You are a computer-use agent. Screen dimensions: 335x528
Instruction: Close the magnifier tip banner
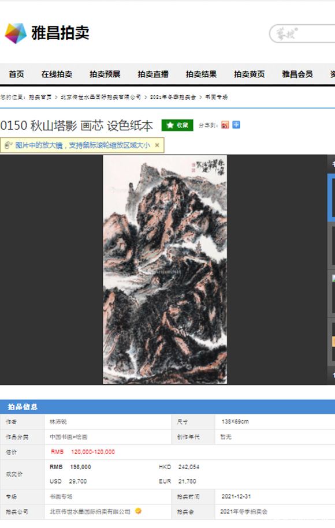[157, 145]
